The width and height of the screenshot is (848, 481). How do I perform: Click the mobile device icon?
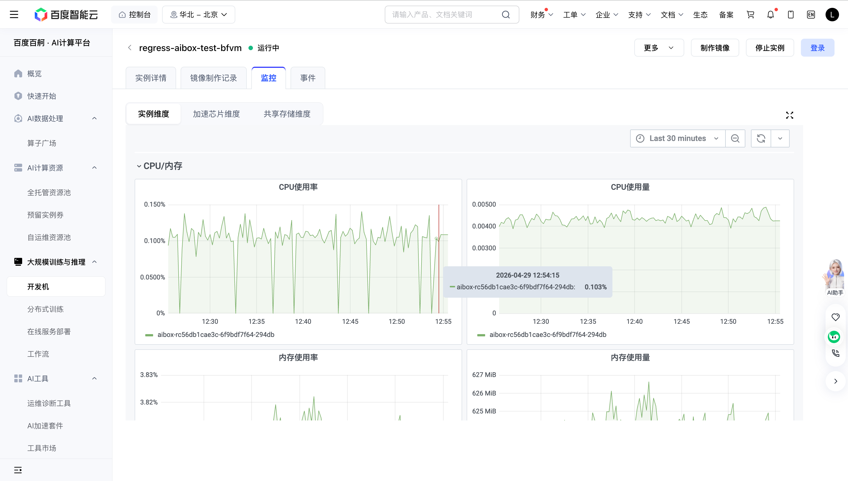pyautogui.click(x=791, y=15)
